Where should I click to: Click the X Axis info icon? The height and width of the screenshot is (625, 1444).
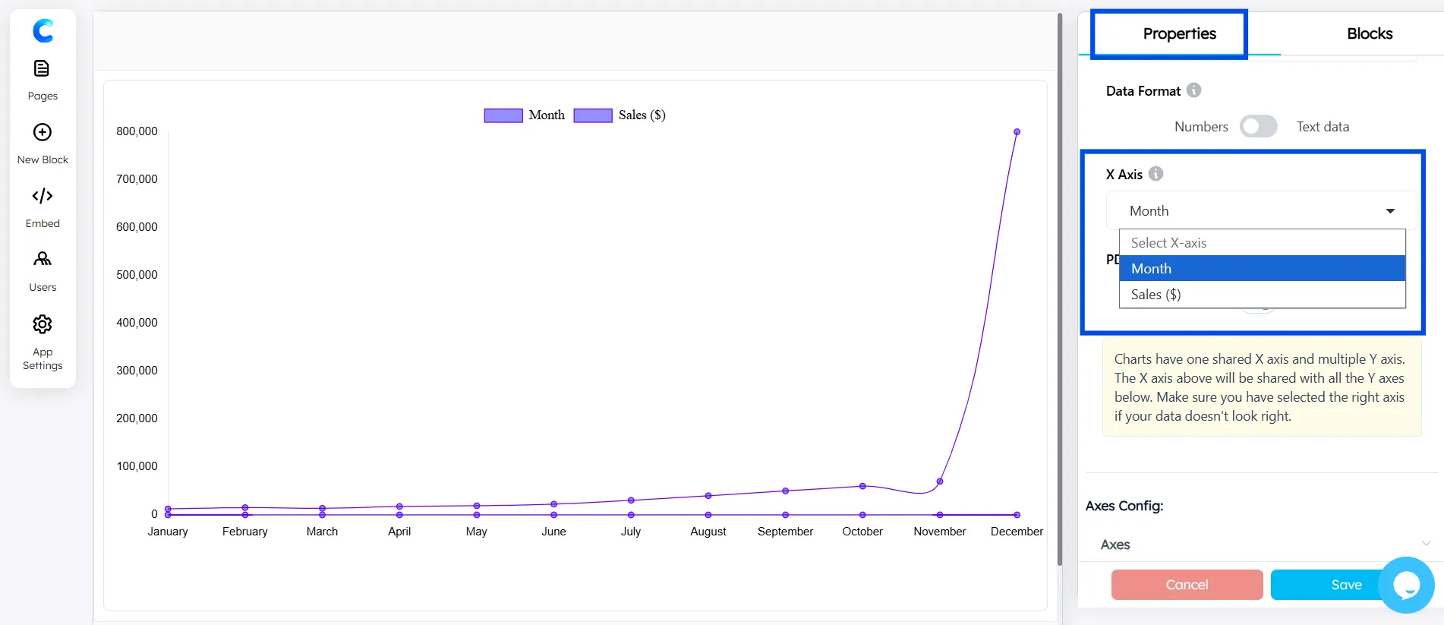(1156, 174)
